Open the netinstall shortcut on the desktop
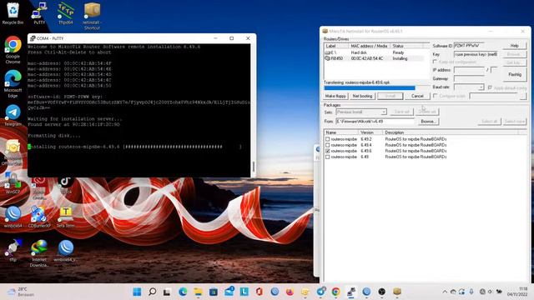Viewport: 534px width, 300px height. (x=92, y=16)
